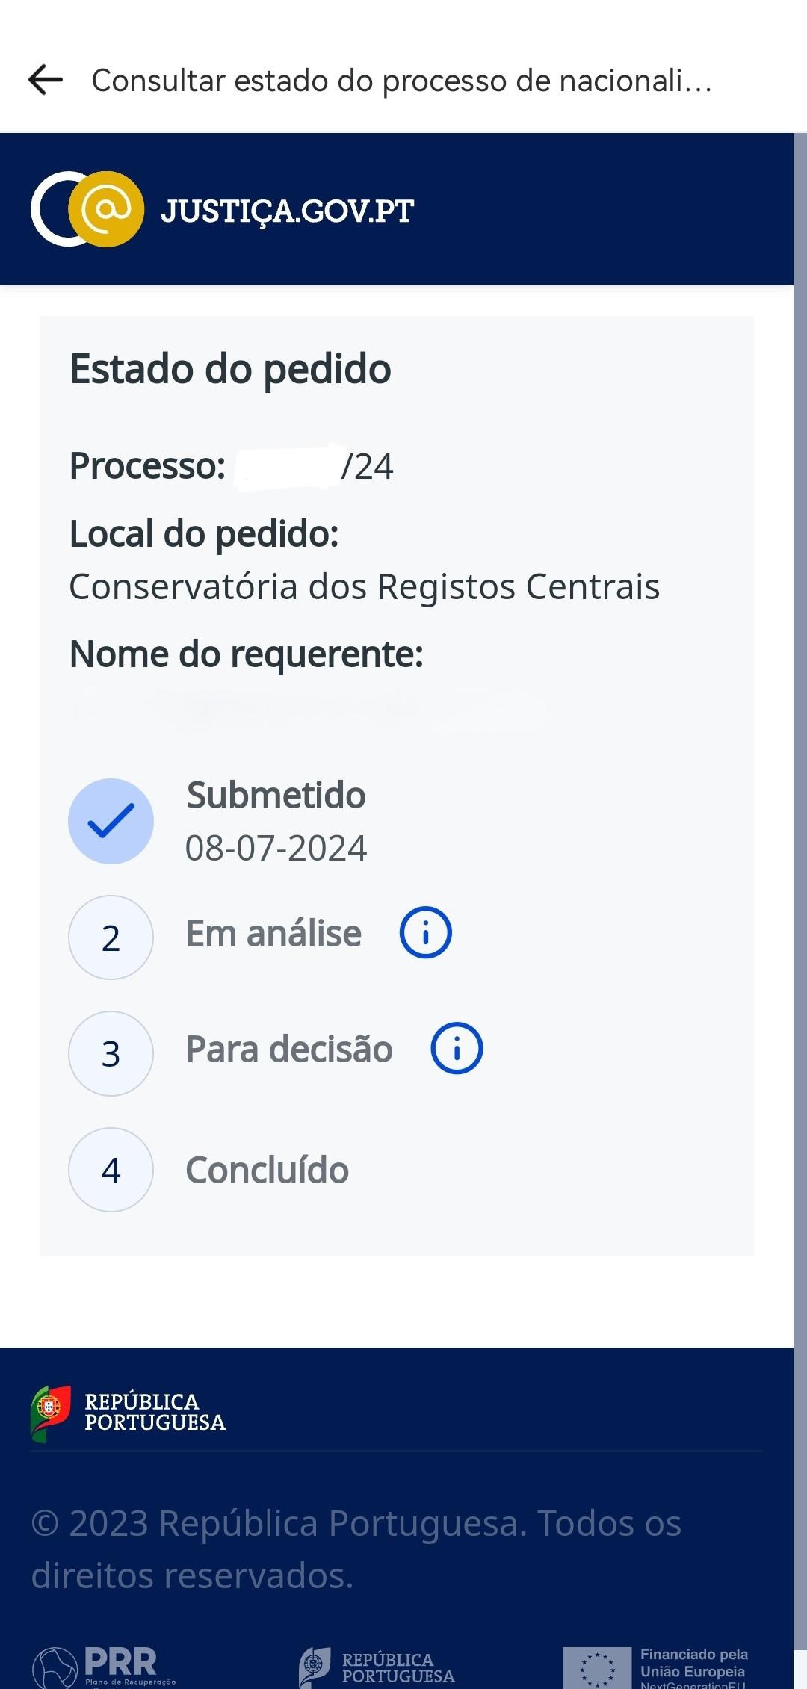Click the Concluído status label
807x1689 pixels.
tap(267, 1170)
